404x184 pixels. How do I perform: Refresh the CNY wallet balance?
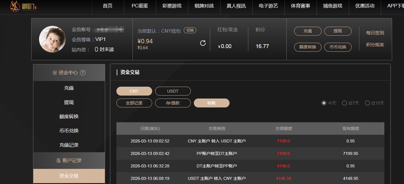point(203,43)
